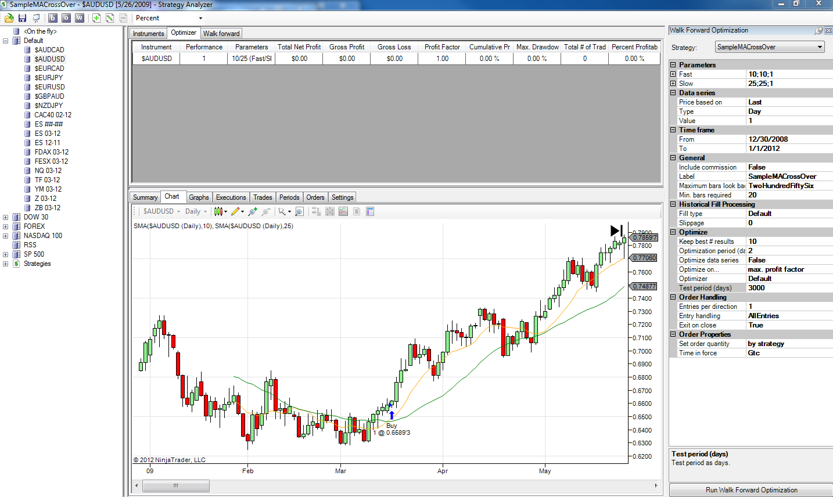The image size is (833, 497).
Task: Close the Walk Forward Optimization panel
Action: click(828, 31)
